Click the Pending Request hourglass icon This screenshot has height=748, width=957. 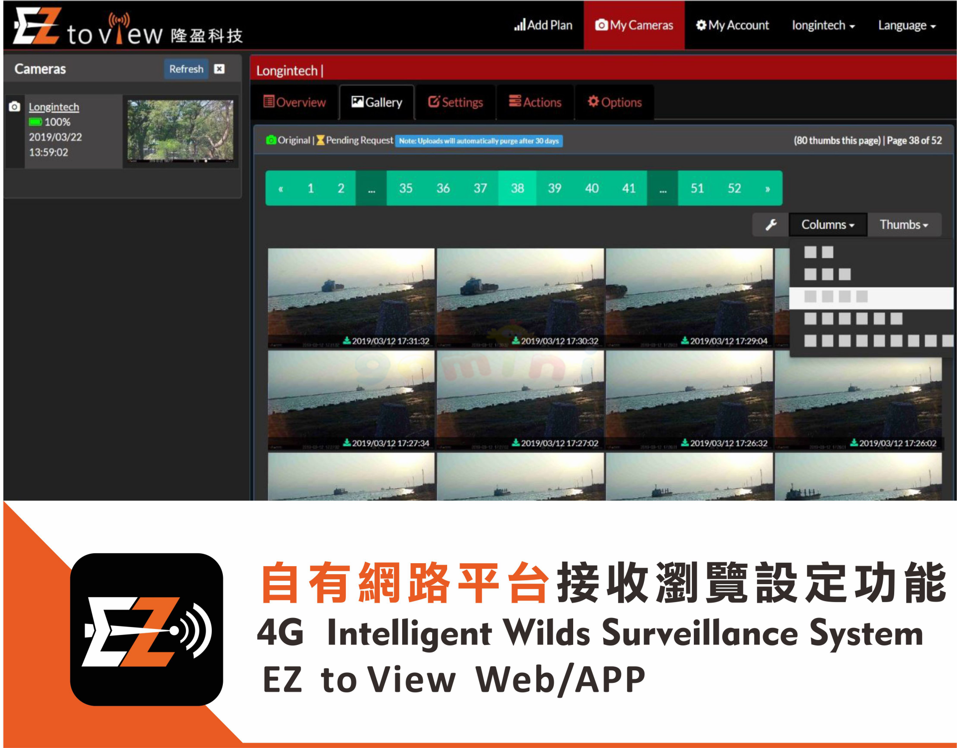[x=320, y=140]
